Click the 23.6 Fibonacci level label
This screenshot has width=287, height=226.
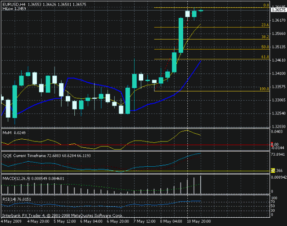pos(265,25)
